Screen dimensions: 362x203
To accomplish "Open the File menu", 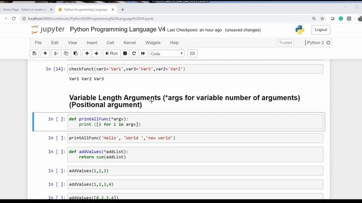I will [38, 43].
